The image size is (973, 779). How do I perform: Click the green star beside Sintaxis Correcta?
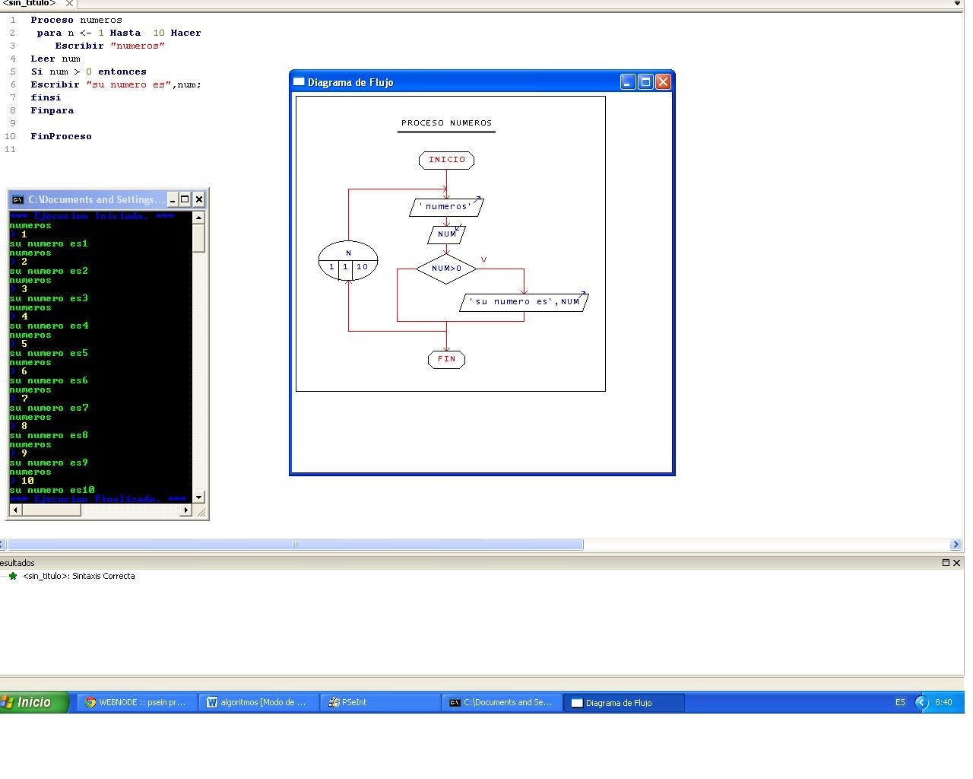[x=12, y=576]
